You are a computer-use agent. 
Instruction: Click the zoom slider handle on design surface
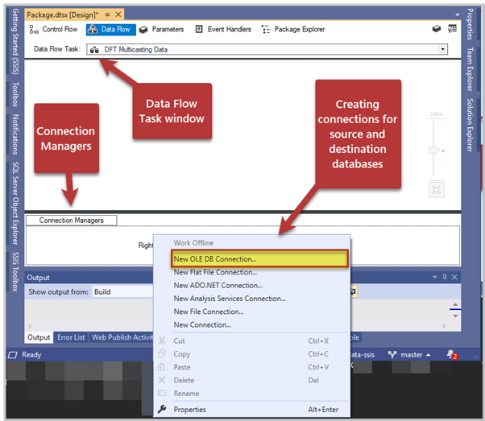(433, 151)
